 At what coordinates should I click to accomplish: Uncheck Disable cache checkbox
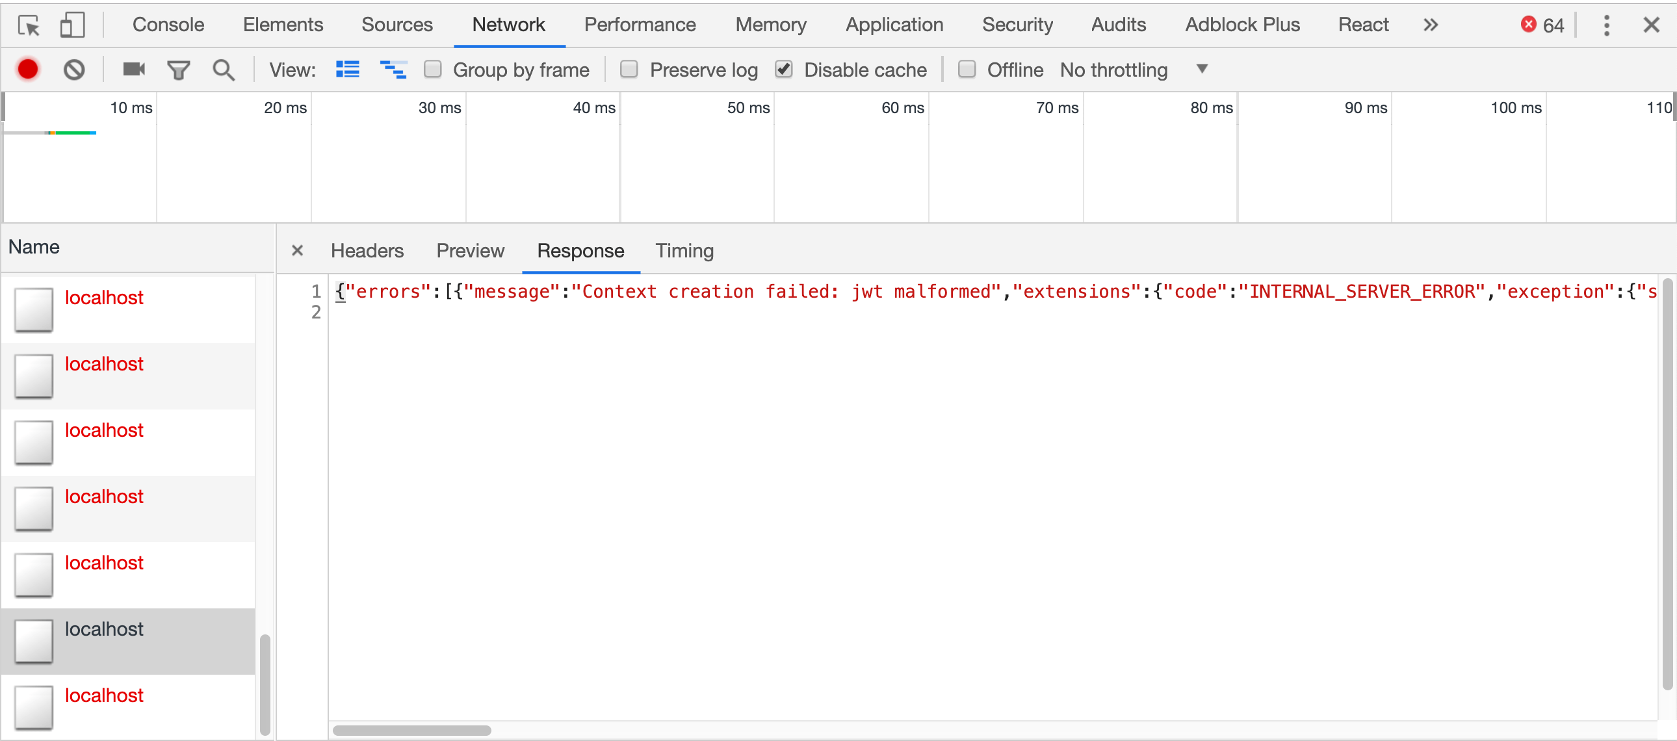(x=784, y=70)
